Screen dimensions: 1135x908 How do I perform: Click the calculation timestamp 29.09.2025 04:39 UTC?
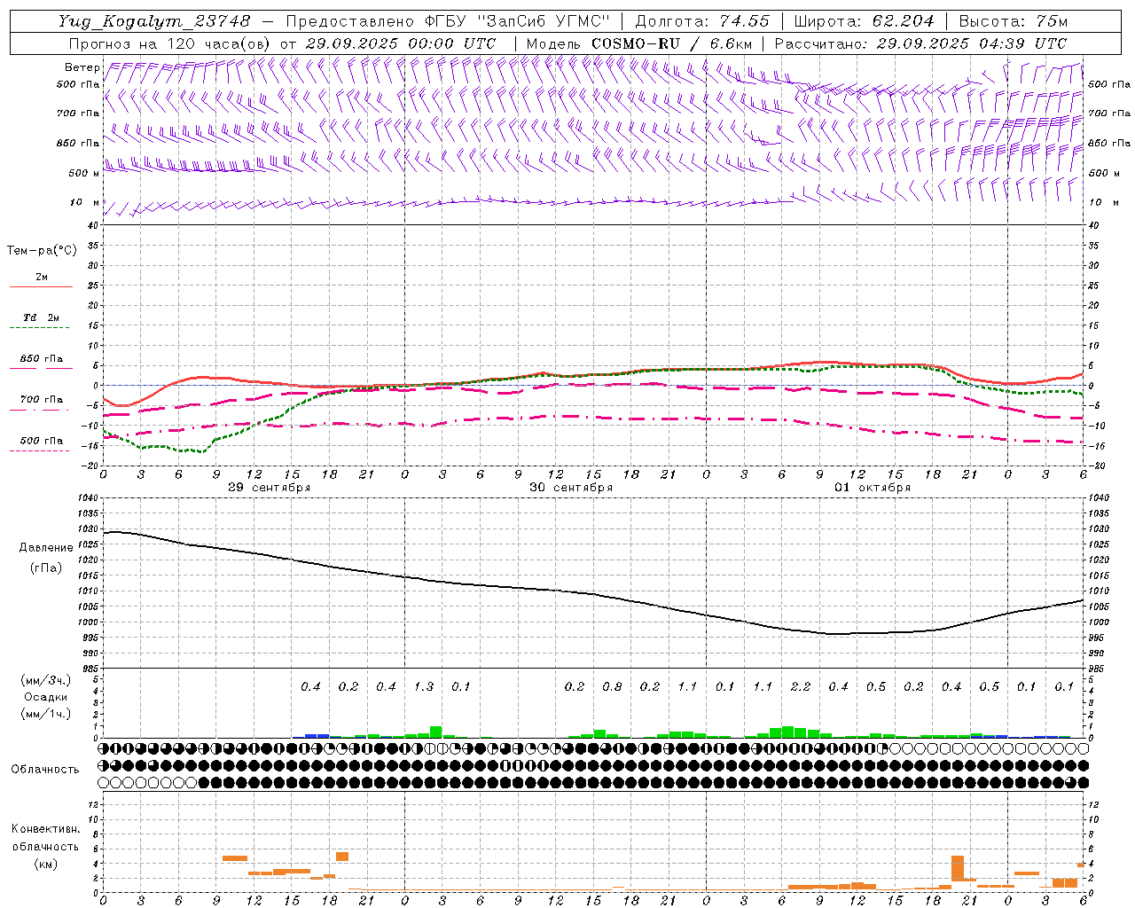[x=971, y=43]
